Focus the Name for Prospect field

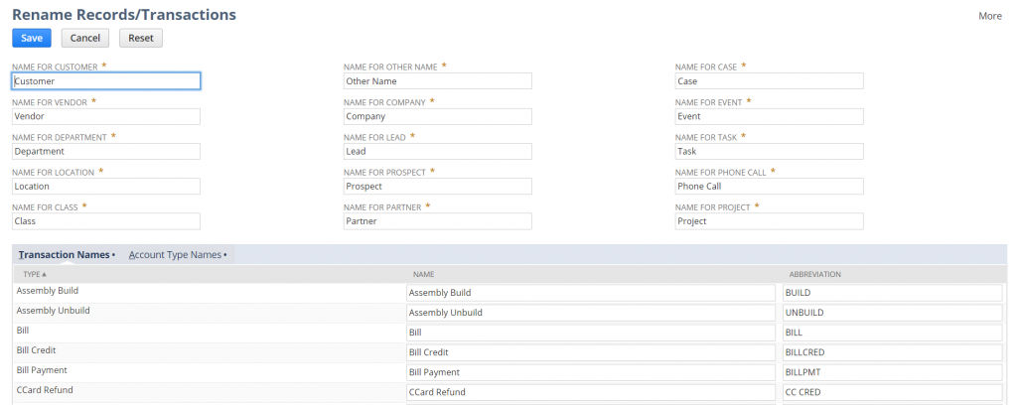pos(438,186)
